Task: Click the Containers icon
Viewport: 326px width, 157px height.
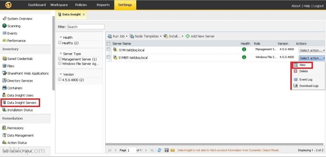Action: click(4, 88)
